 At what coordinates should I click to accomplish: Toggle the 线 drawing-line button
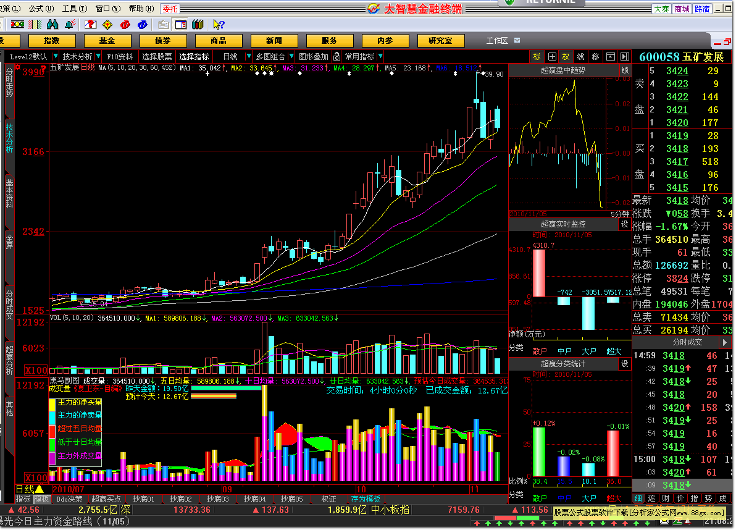click(580, 57)
